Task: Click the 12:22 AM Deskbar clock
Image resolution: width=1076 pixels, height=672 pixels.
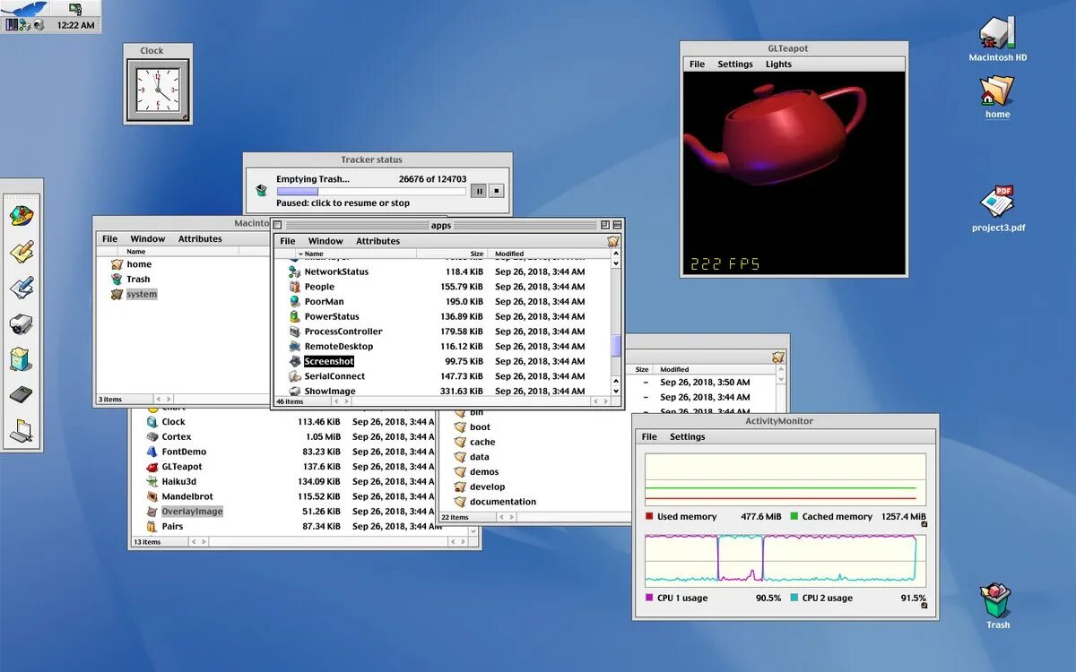Action: click(x=75, y=25)
